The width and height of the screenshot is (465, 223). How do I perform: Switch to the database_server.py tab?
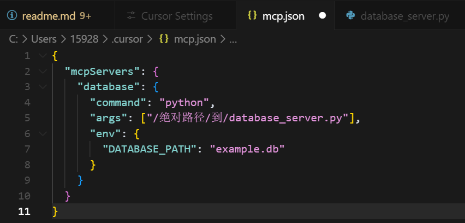pyautogui.click(x=404, y=16)
